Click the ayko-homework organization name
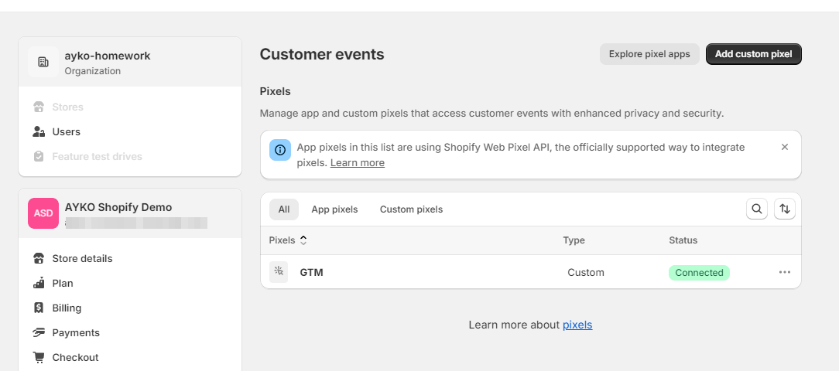The height and width of the screenshot is (371, 839). tap(108, 56)
